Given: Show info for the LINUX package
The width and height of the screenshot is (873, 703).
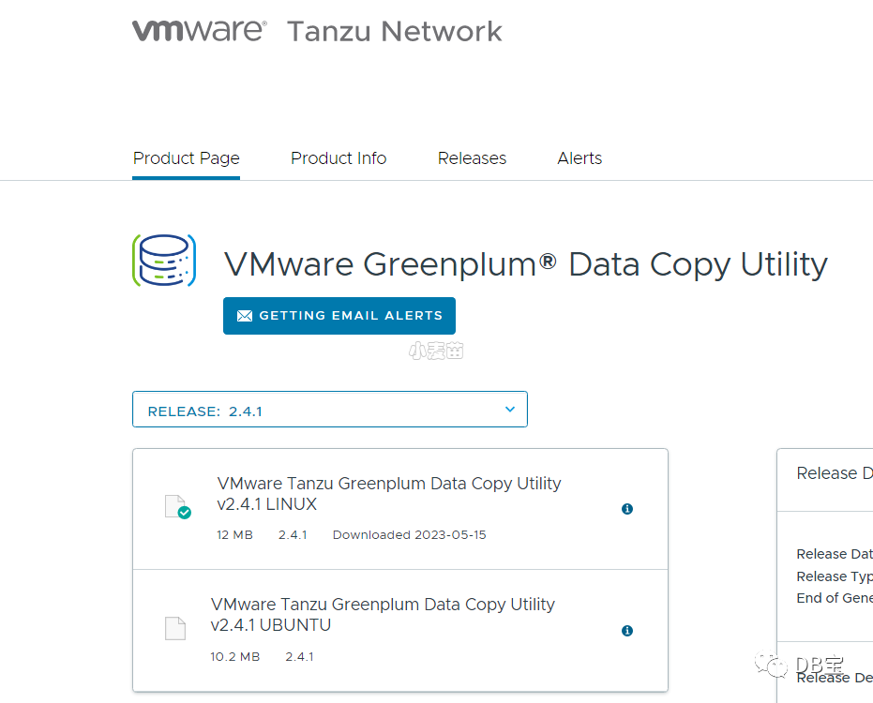Looking at the screenshot, I should click(x=627, y=509).
